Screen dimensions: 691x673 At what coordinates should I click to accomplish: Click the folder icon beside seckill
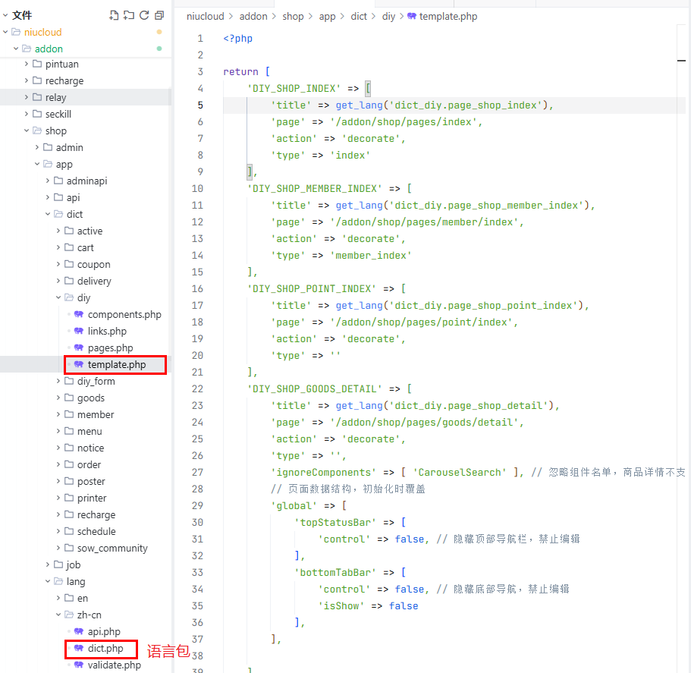coord(37,114)
